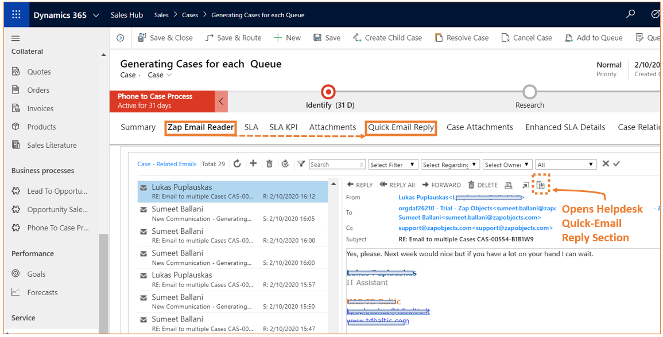Switch to the Quick Email Reply tab
Viewport: 663px width, 337px height.
click(x=401, y=127)
